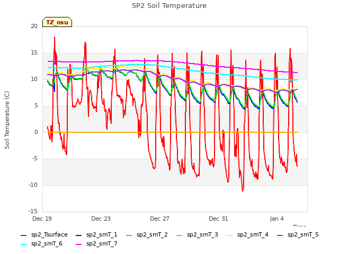Click the sp2_smT_1 legend label

tap(102, 234)
